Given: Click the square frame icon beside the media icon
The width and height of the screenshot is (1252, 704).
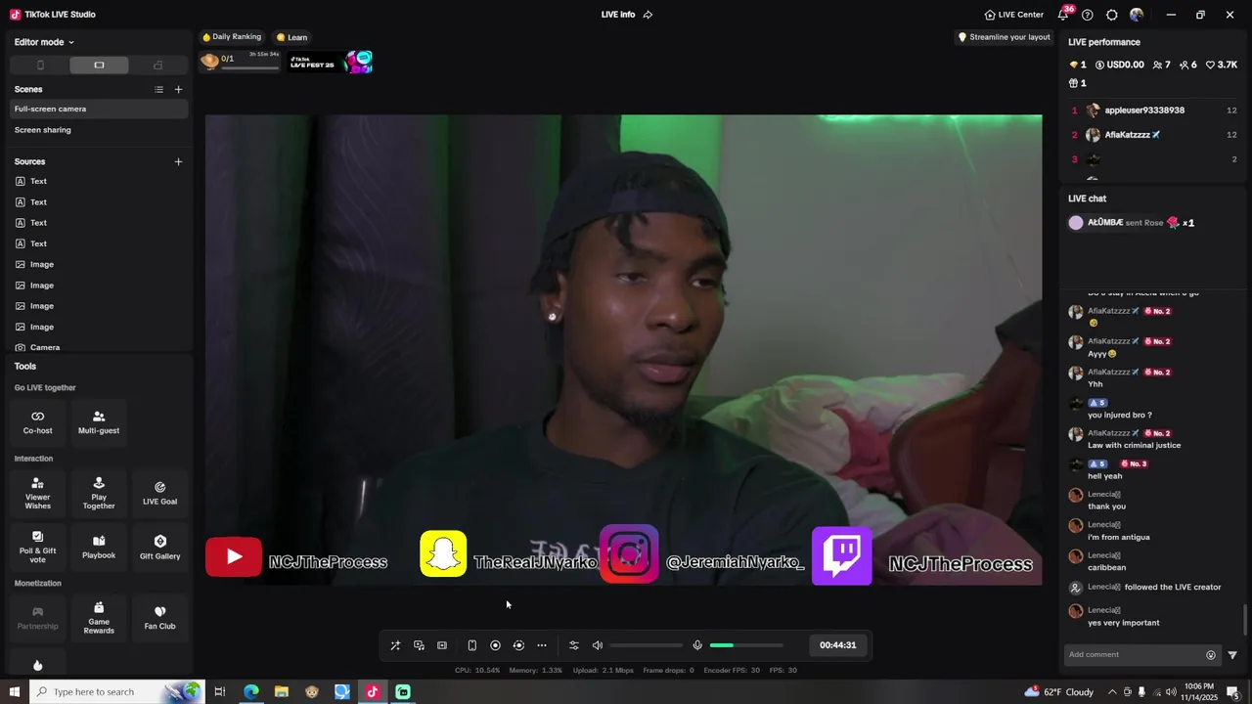Looking at the screenshot, I should [442, 645].
